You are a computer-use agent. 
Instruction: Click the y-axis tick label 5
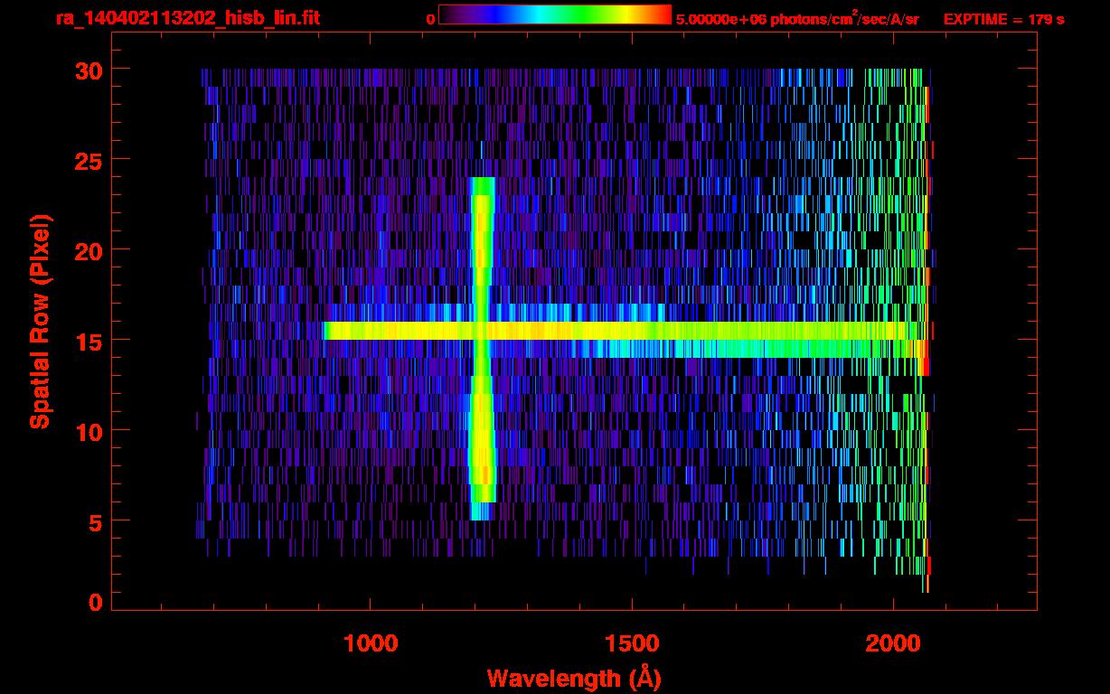click(95, 521)
